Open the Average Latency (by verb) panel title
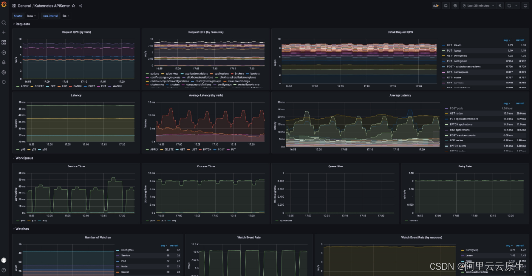 click(205, 95)
